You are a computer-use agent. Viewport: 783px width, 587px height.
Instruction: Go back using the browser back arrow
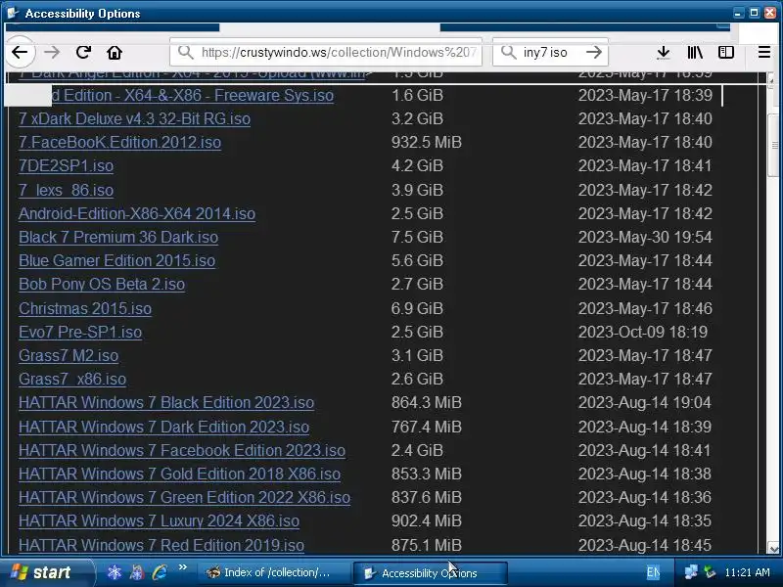[20, 52]
